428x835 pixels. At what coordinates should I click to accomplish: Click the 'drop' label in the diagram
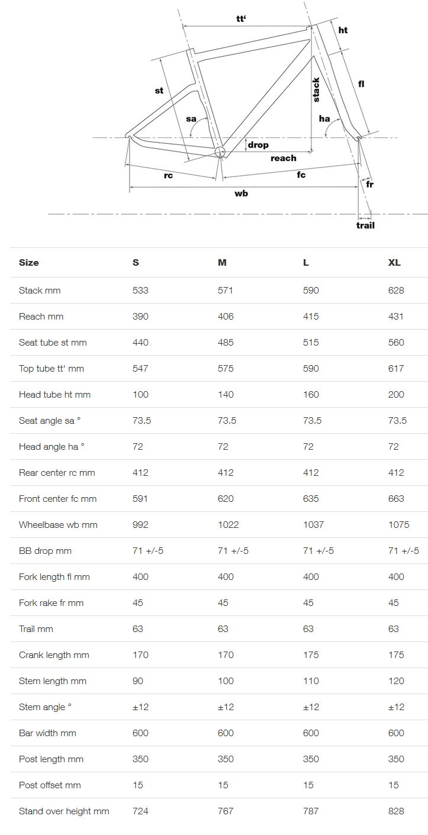click(x=258, y=145)
